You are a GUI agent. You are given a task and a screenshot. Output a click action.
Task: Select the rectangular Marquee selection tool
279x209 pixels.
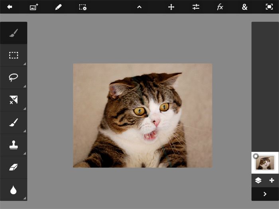(14, 55)
